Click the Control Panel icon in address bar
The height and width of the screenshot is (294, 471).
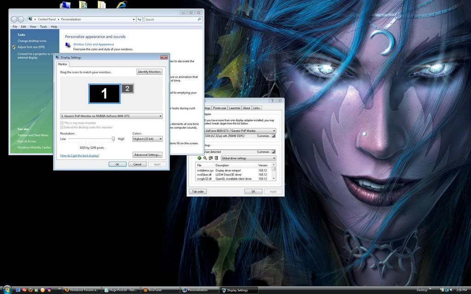click(x=31, y=19)
